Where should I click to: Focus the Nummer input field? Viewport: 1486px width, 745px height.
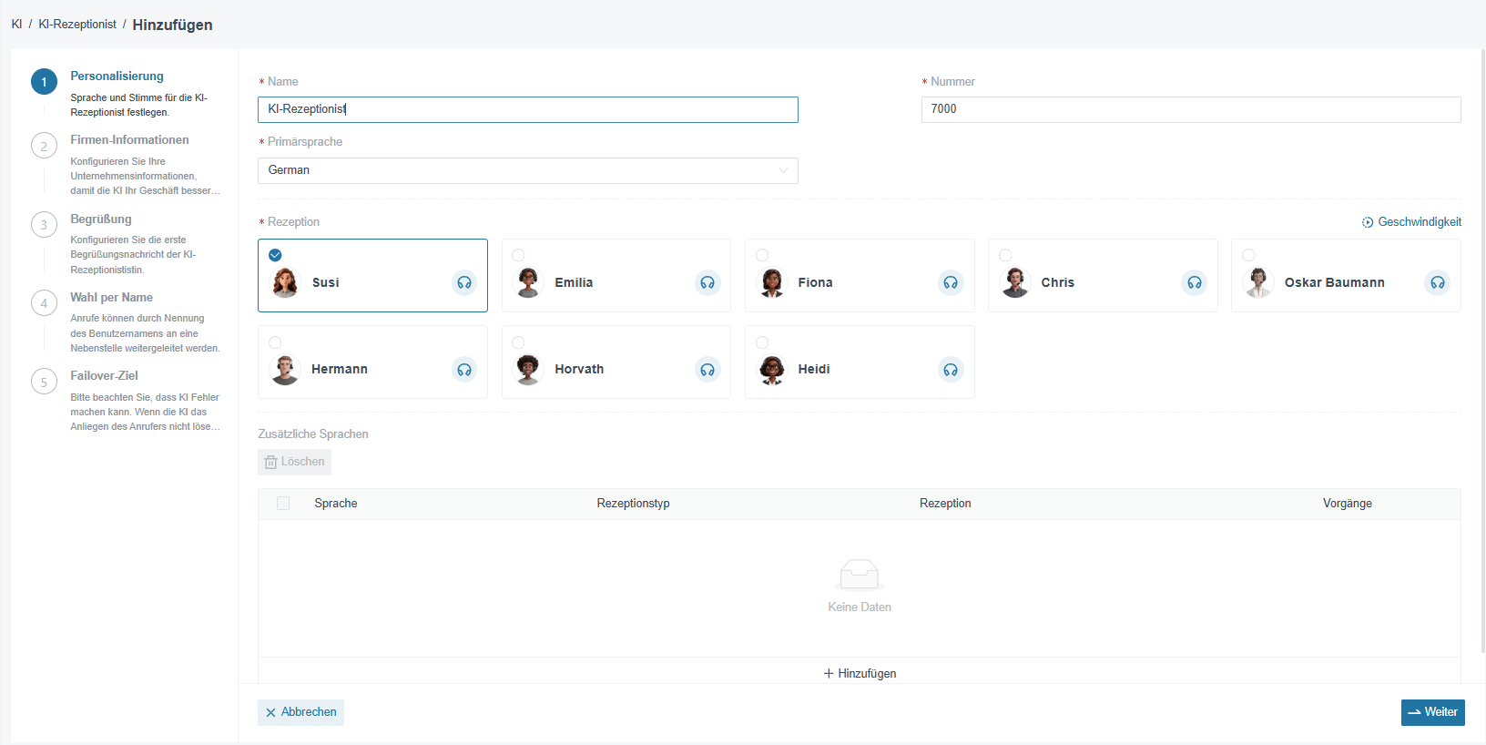(x=1191, y=109)
